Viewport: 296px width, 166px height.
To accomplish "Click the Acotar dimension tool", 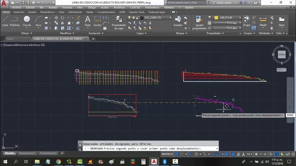I will point(98,21).
